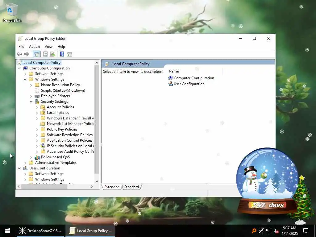Select Software Settings under User Configuration
The width and height of the screenshot is (316, 237).
click(49, 174)
